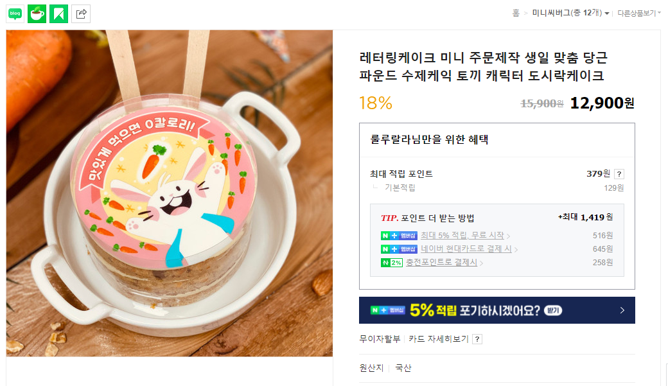The image size is (668, 386).
Task: Click question mark beside 379원 points
Action: [x=619, y=174]
